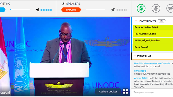The width and height of the screenshot is (173, 97).
Task: Select participant PERU_Miguel_Sanchez
Action: [x=153, y=40]
